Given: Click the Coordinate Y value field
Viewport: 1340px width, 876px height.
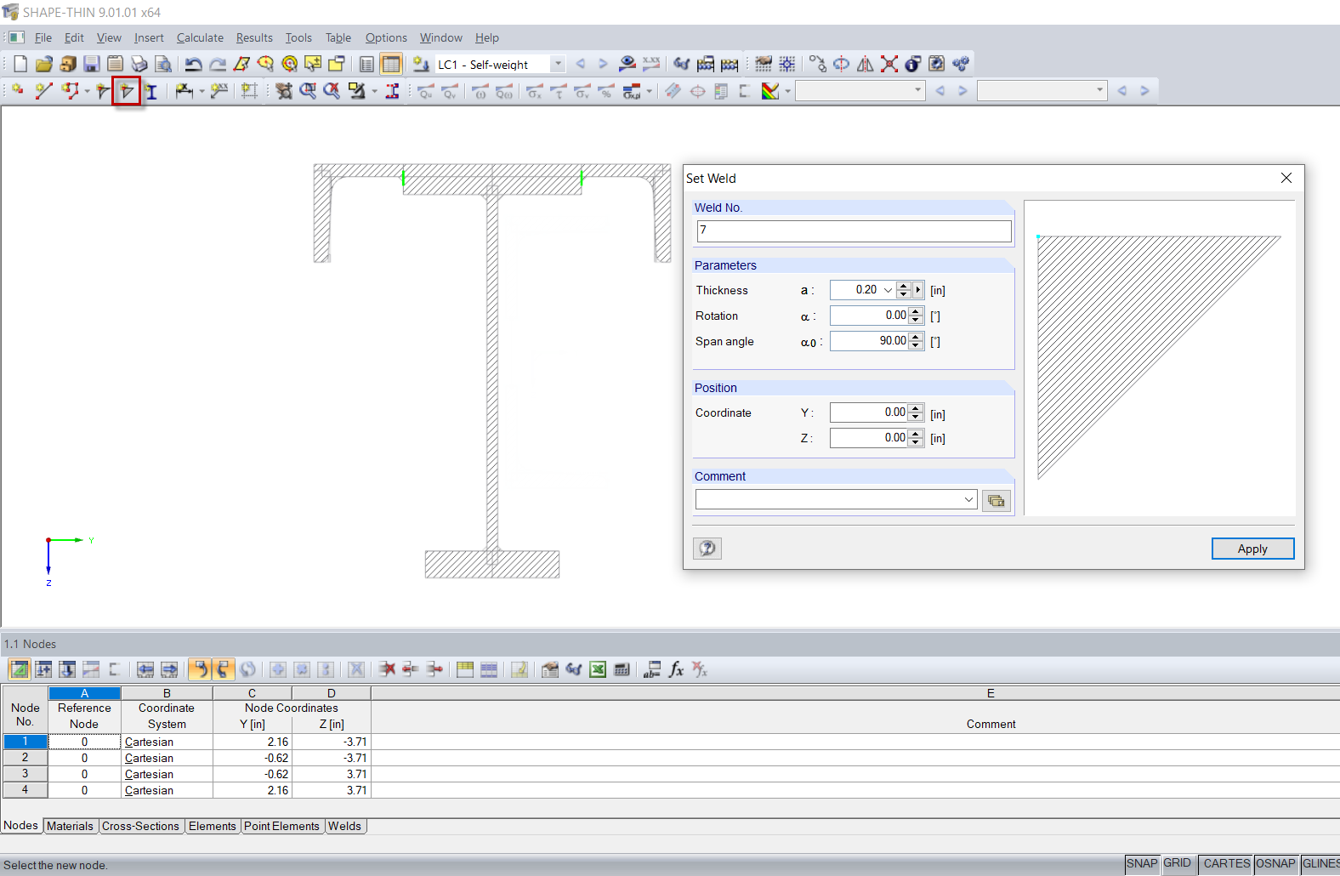Looking at the screenshot, I should tap(869, 412).
